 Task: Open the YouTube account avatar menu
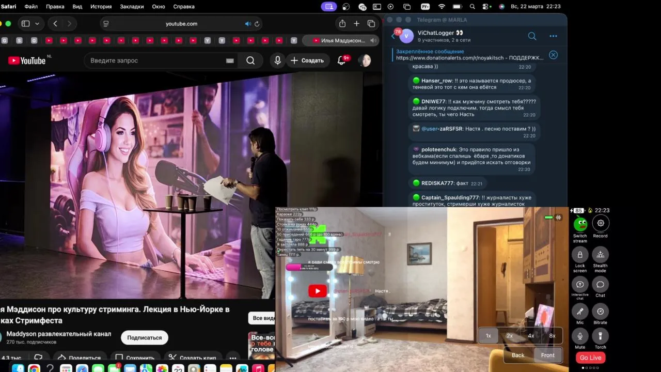(x=365, y=60)
